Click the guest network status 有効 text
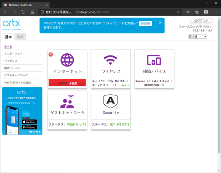The image size is (221, 173). [77, 125]
